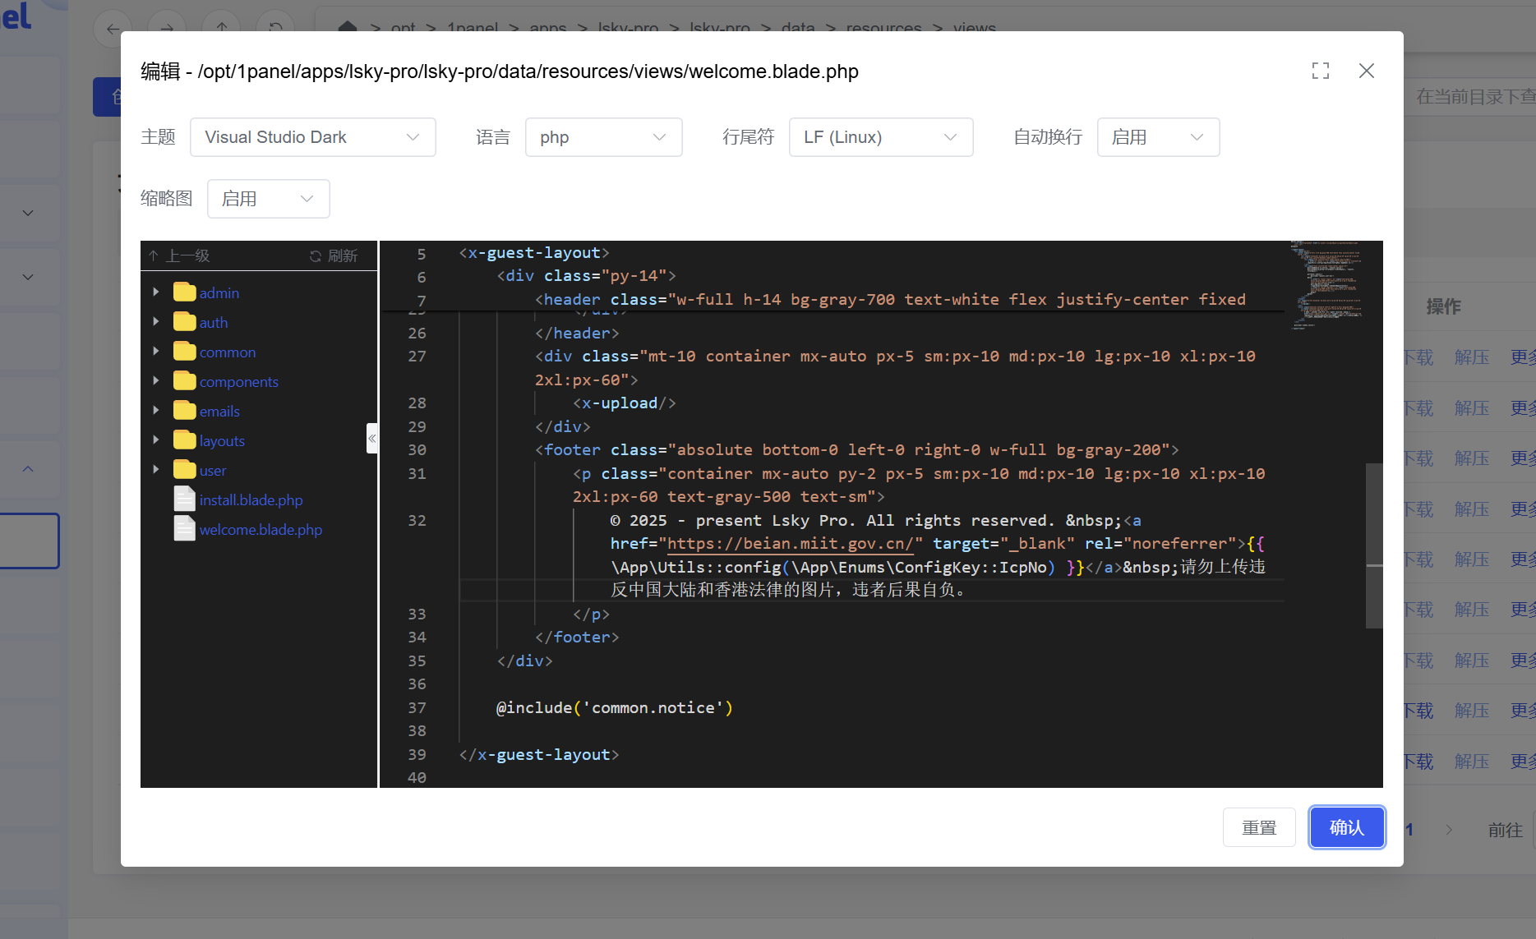Screen dimensions: 1536x939
Task: Click next page arrow in background pagination
Action: pyautogui.click(x=1449, y=830)
